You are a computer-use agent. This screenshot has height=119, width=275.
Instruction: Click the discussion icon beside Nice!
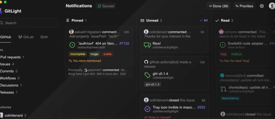(147, 45)
